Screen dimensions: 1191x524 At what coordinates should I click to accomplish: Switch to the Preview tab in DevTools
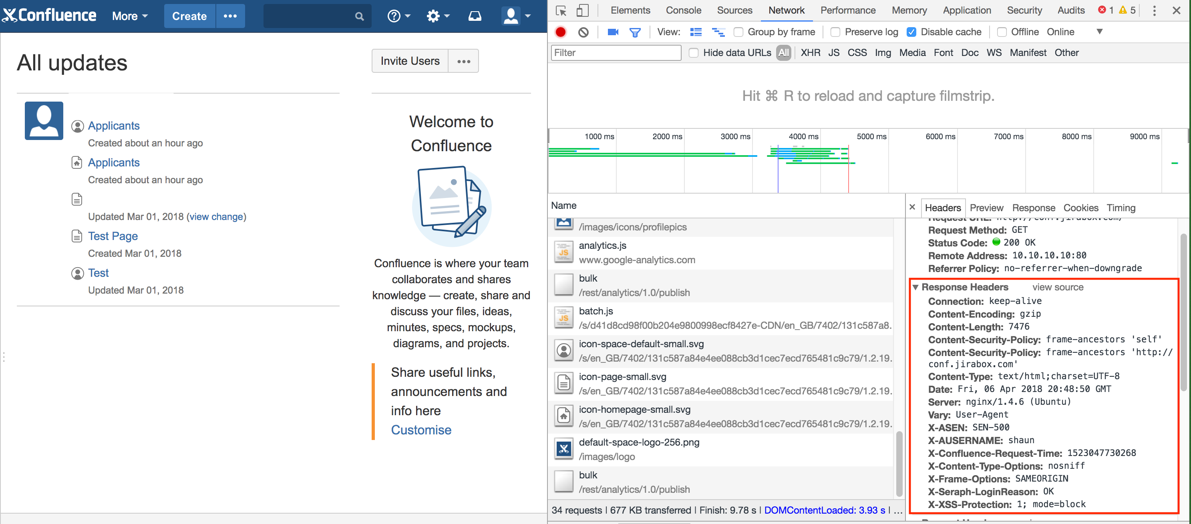(x=987, y=208)
